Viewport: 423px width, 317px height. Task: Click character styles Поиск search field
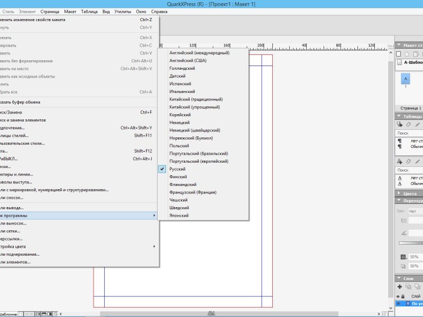coord(409,170)
